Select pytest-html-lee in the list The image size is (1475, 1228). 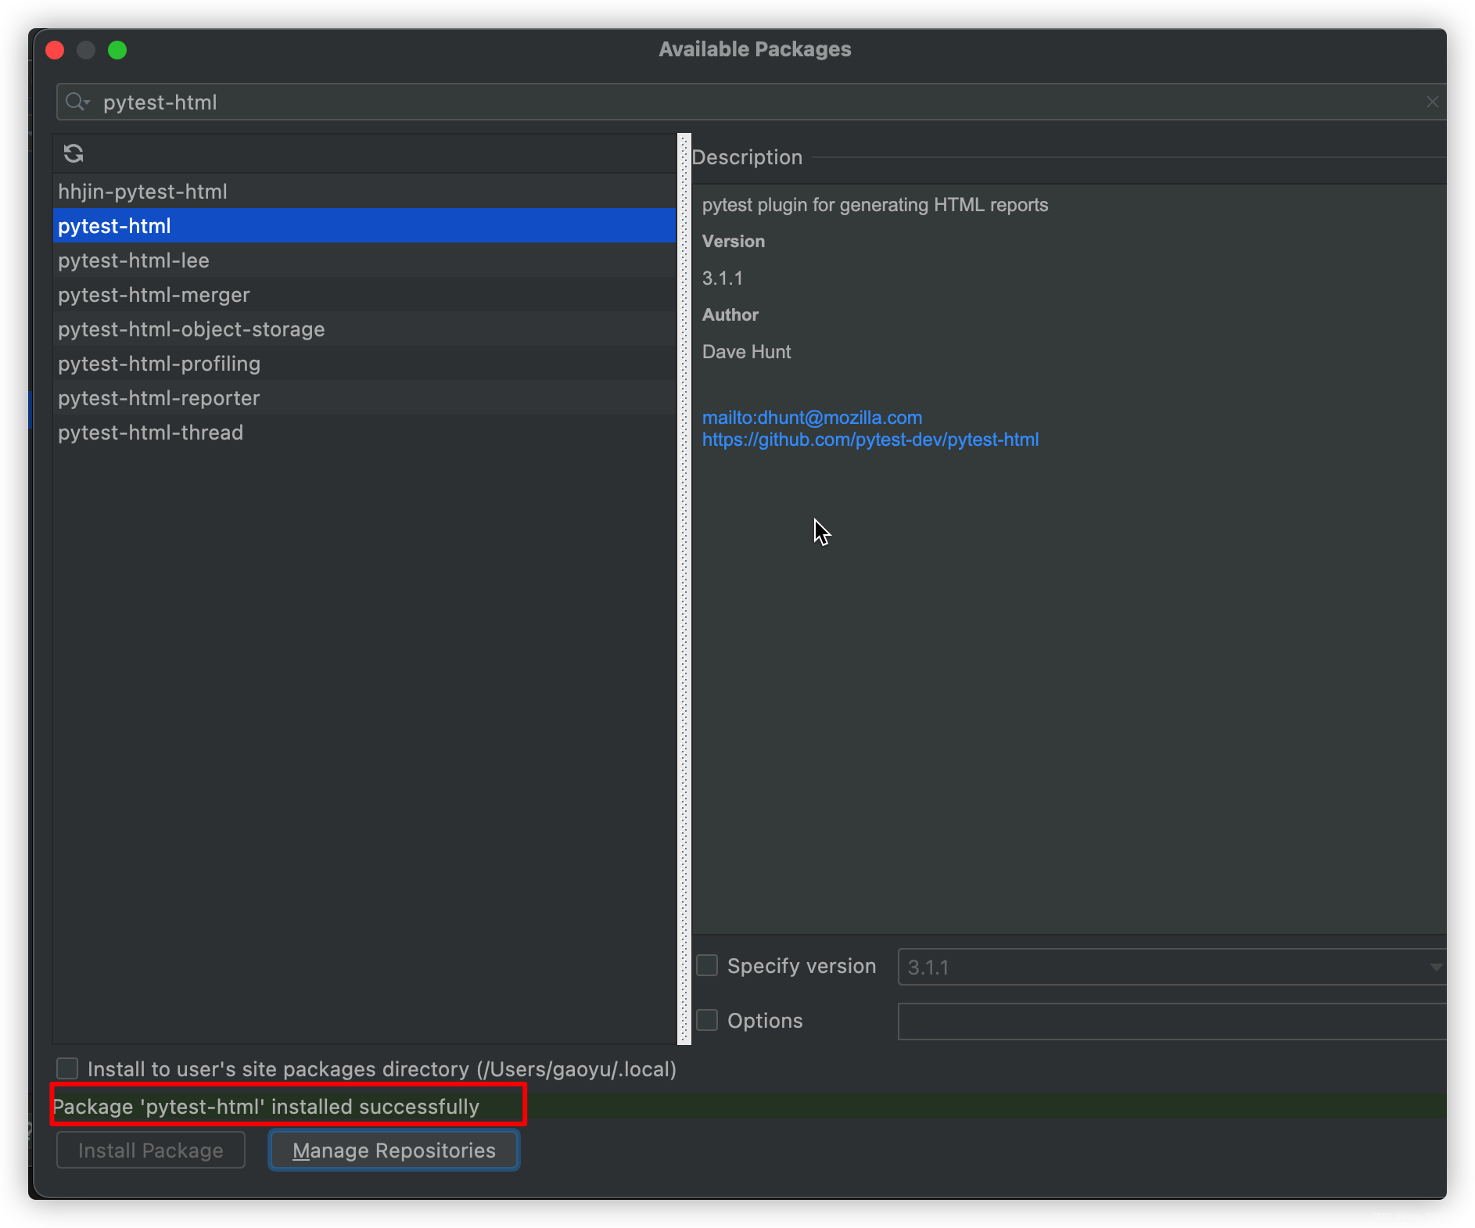coord(364,260)
